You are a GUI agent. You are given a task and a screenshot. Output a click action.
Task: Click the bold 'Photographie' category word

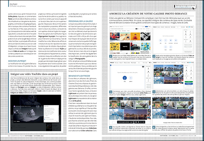(x=80, y=59)
